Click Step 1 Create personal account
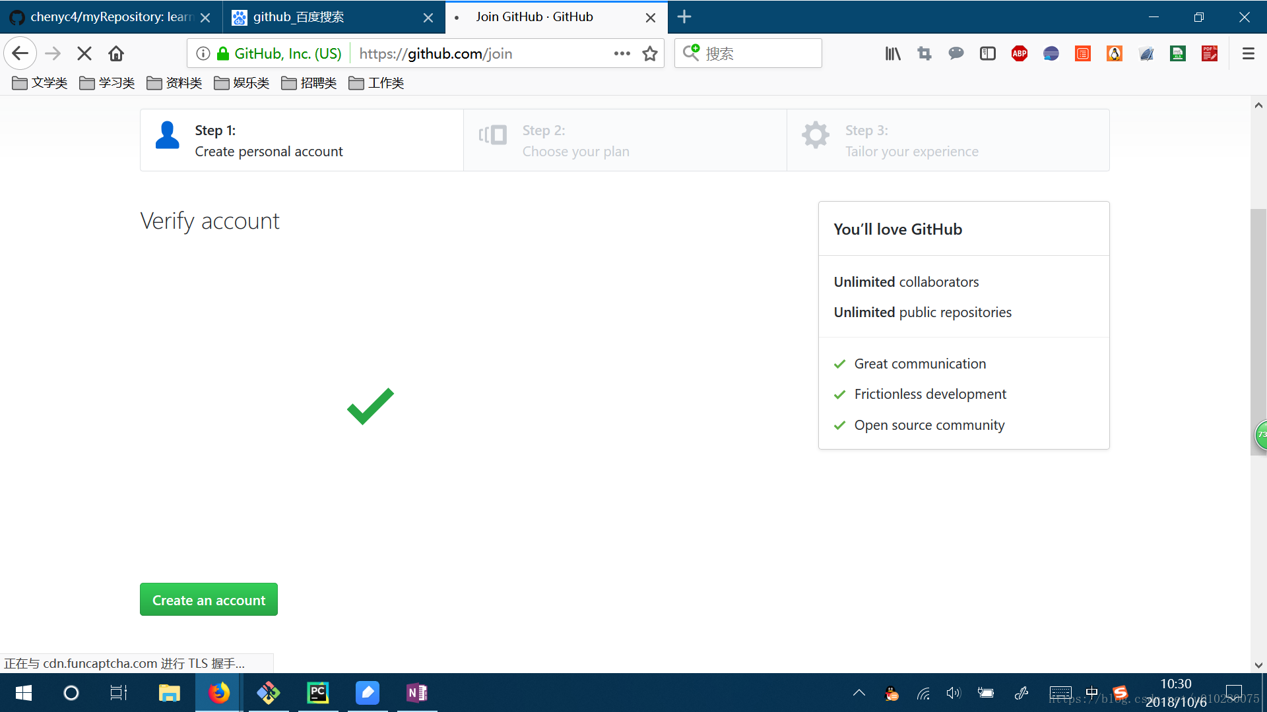The width and height of the screenshot is (1267, 712). [302, 140]
